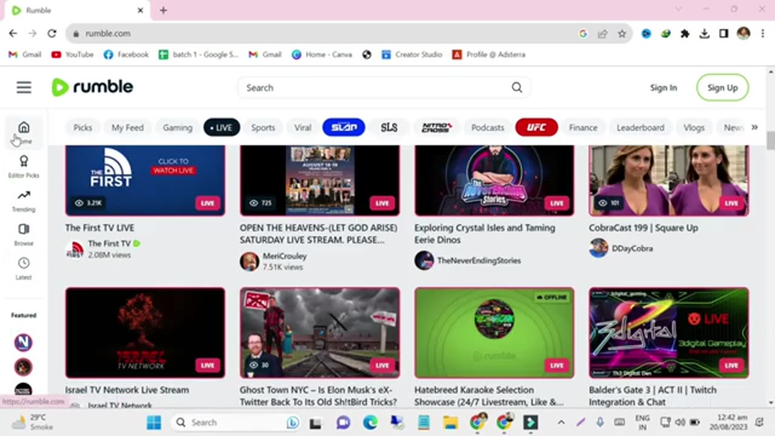Open Microsoft Edge from the taskbar
Image resolution: width=775 pixels, height=436 pixels.
[x=370, y=422]
